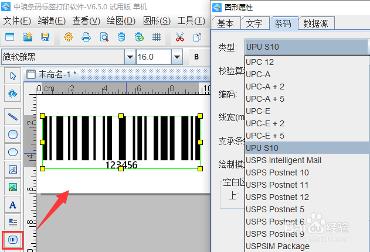Click the barcode's top-left yellow handle
The image size is (370, 252).
[42, 116]
